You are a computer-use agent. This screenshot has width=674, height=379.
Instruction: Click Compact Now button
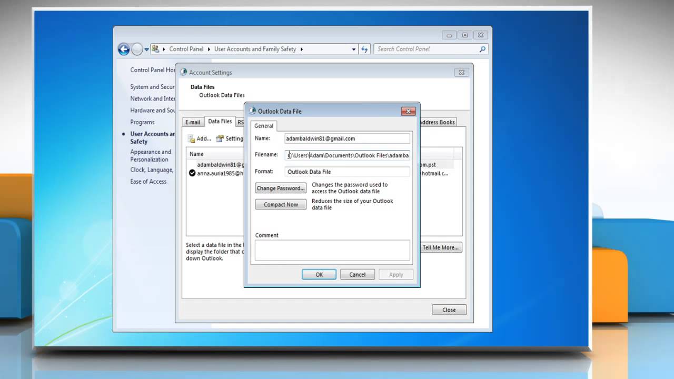(281, 204)
